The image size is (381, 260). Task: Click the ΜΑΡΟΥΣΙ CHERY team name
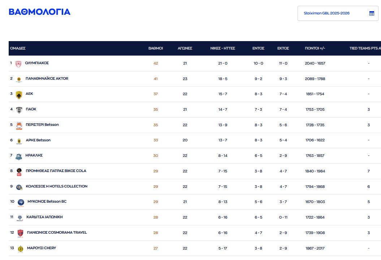41,248
